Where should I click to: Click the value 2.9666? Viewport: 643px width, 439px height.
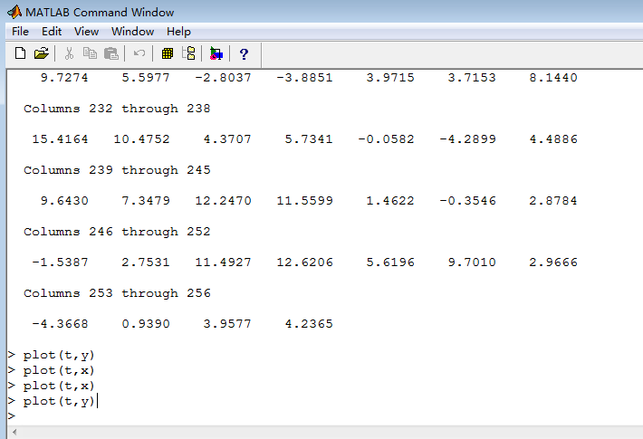coord(553,262)
